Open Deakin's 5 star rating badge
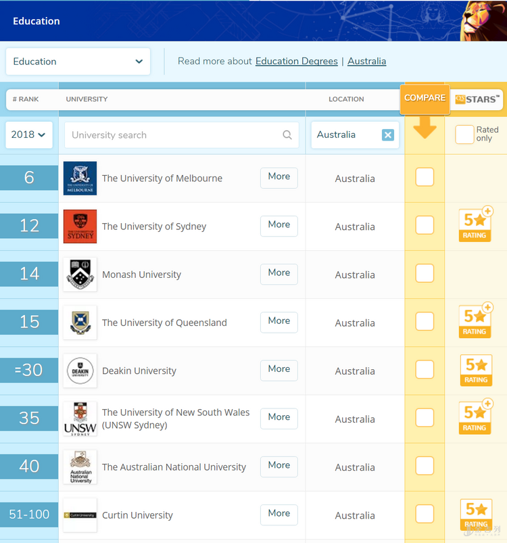 [476, 370]
